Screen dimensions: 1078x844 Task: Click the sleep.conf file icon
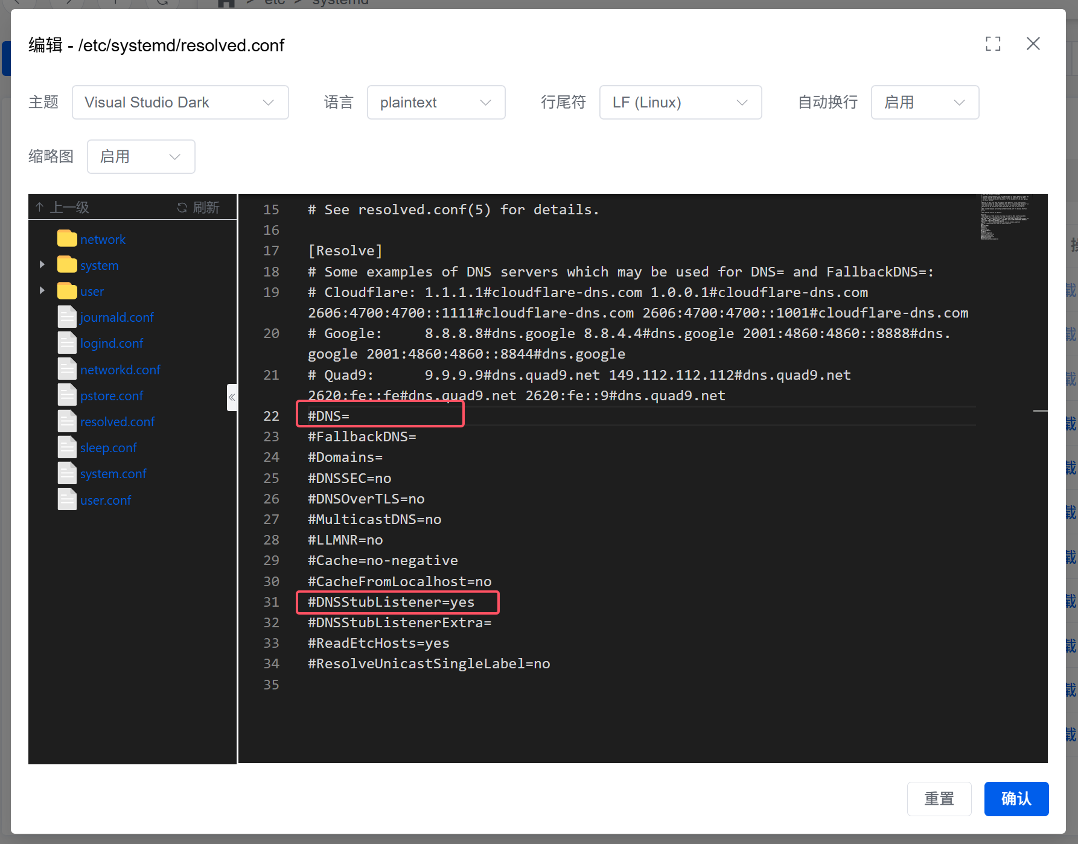coord(67,447)
